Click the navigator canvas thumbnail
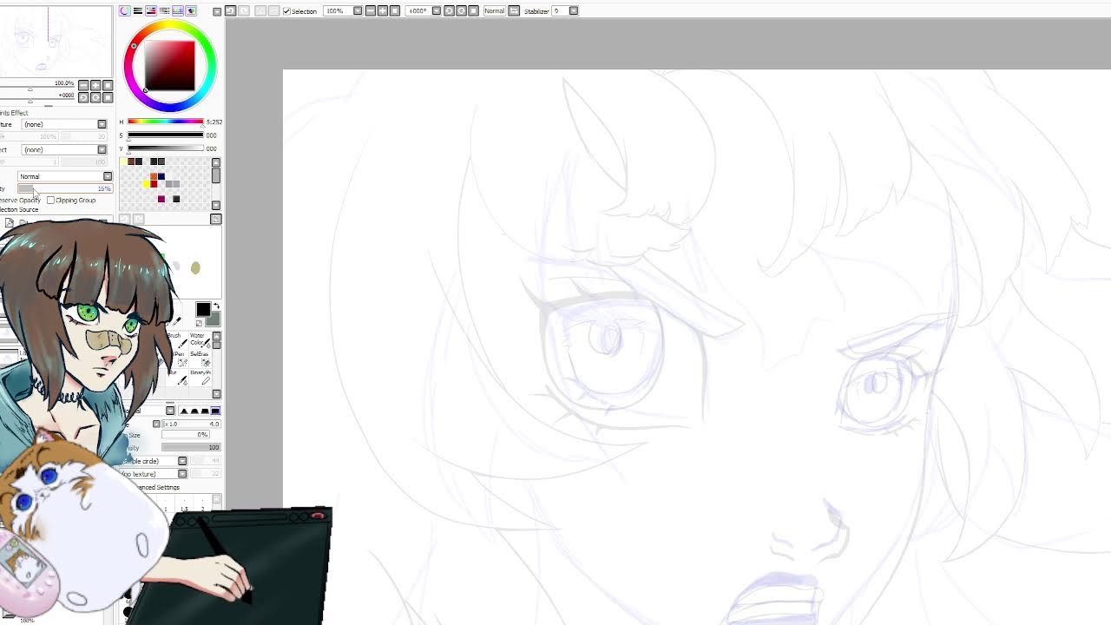 [x=56, y=41]
